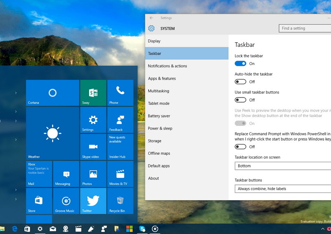
Task: Open the Skype video tile
Action: [93, 147]
